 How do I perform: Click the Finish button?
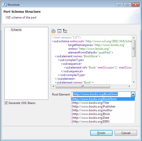coord(101,133)
